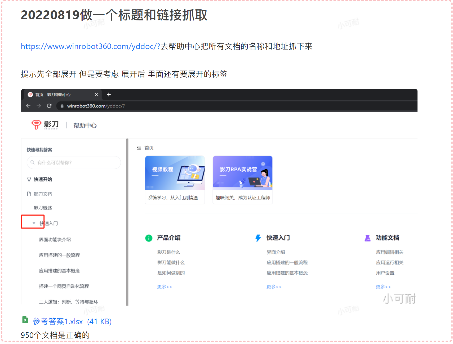Viewport: 453px width, 344px height.
Task: Open 界面功能块介绍 in sidebar
Action: click(55, 240)
